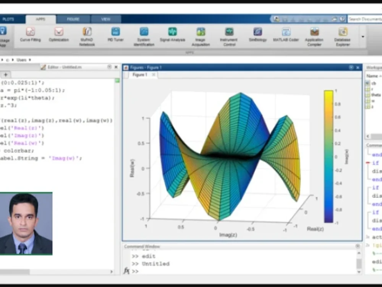Click the figure colorbar

329,157
